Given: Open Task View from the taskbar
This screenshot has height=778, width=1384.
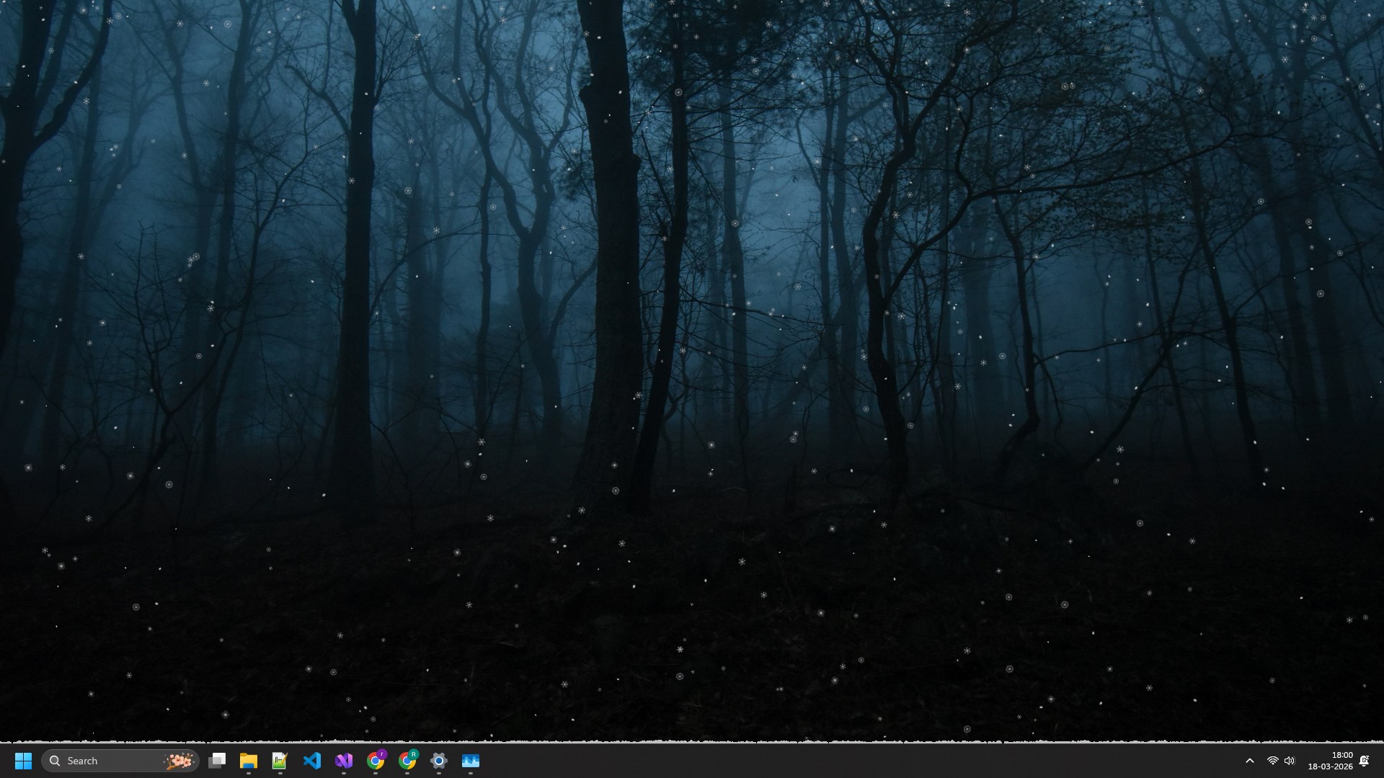Looking at the screenshot, I should (217, 761).
